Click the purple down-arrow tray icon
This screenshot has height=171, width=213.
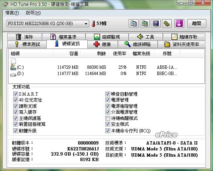tap(179, 24)
